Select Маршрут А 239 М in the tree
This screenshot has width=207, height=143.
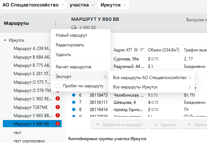click(32, 49)
